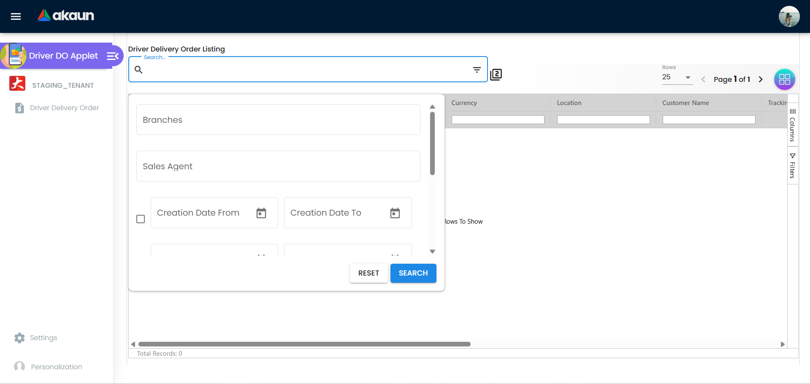Click the Settings gear icon
The height and width of the screenshot is (384, 810).
pyautogui.click(x=19, y=338)
